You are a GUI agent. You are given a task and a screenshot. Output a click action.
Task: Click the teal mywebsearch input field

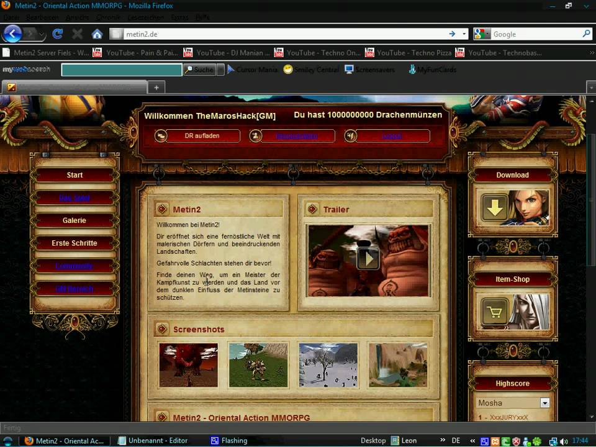pos(122,70)
